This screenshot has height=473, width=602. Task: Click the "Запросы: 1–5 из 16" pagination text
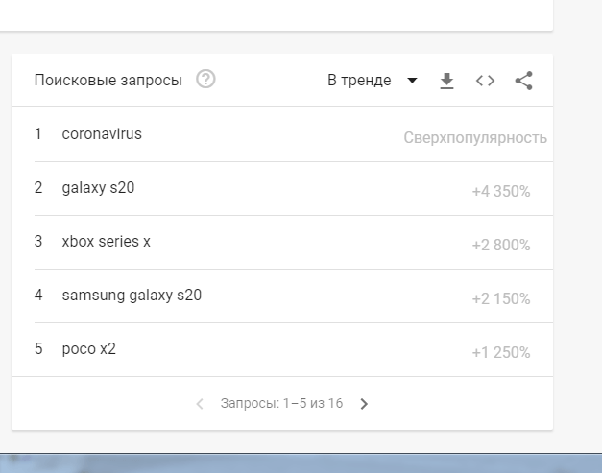click(281, 404)
